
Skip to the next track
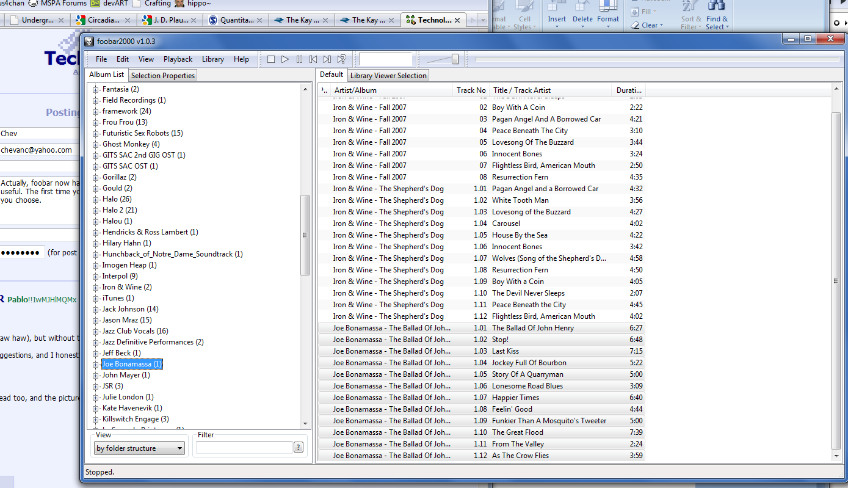click(327, 59)
